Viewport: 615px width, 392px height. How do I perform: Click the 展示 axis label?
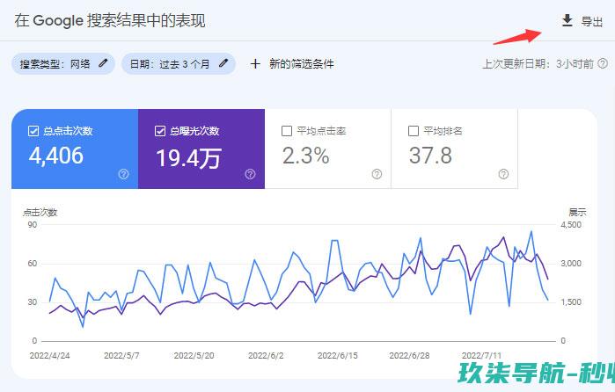pyautogui.click(x=577, y=212)
